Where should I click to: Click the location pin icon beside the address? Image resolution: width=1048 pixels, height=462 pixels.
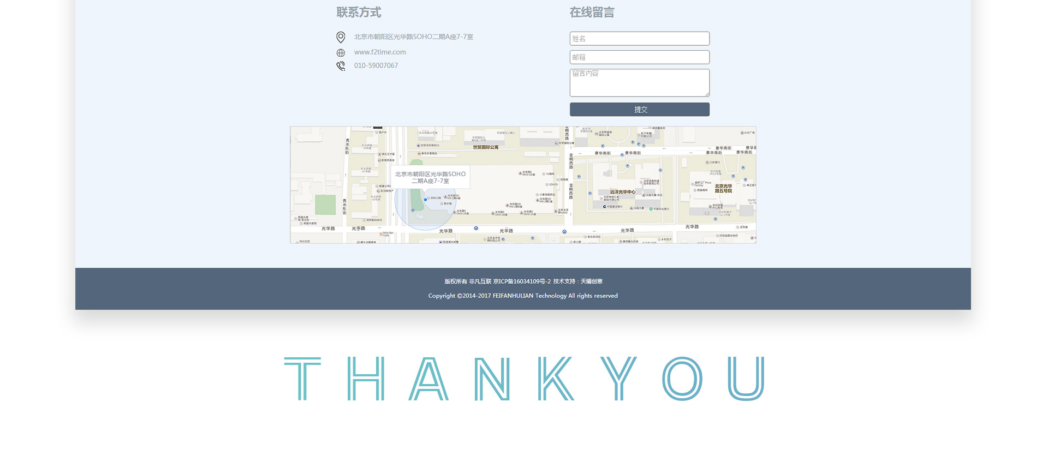click(341, 37)
